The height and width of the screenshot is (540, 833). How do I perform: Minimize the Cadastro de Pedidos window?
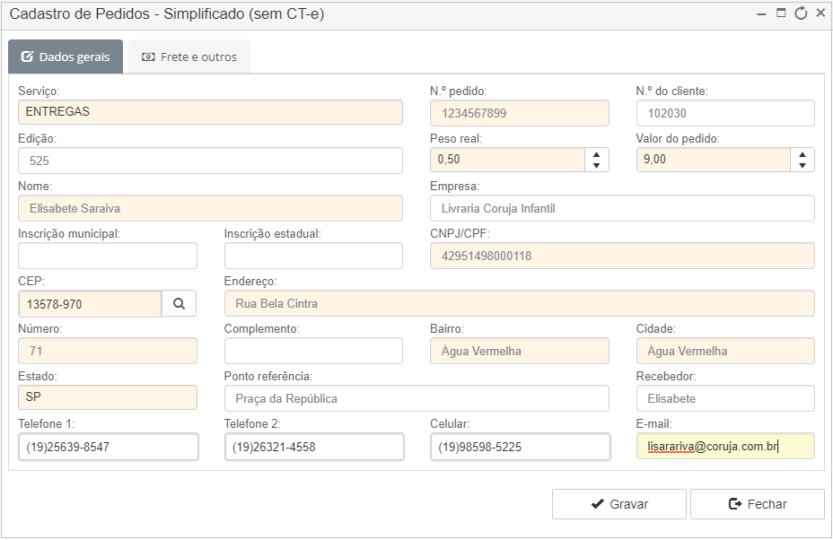(761, 14)
